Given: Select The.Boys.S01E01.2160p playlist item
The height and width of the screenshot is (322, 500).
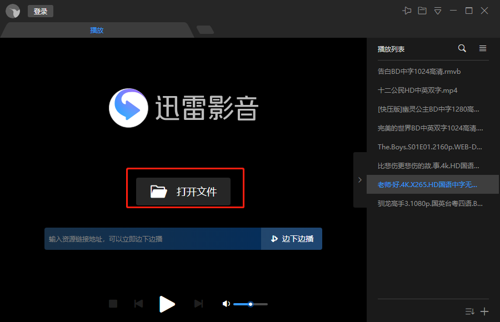Looking at the screenshot, I should (x=433, y=147).
